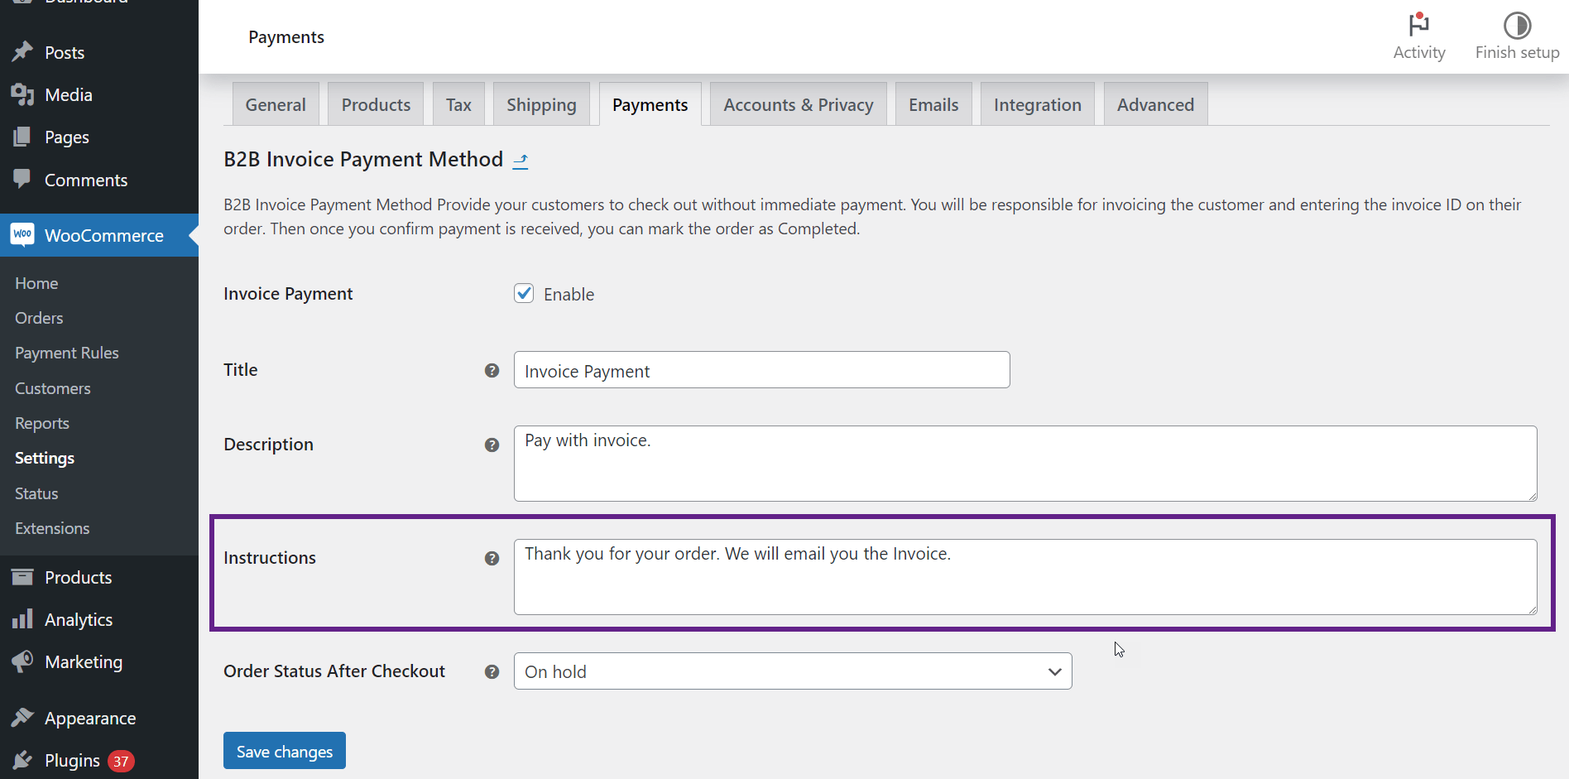Enable the Invoice Payment checkbox

(x=524, y=293)
